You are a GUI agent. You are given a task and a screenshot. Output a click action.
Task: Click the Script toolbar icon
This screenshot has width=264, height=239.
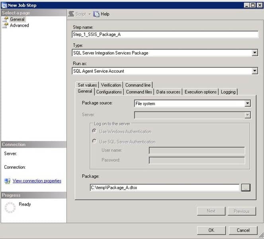(x=71, y=14)
